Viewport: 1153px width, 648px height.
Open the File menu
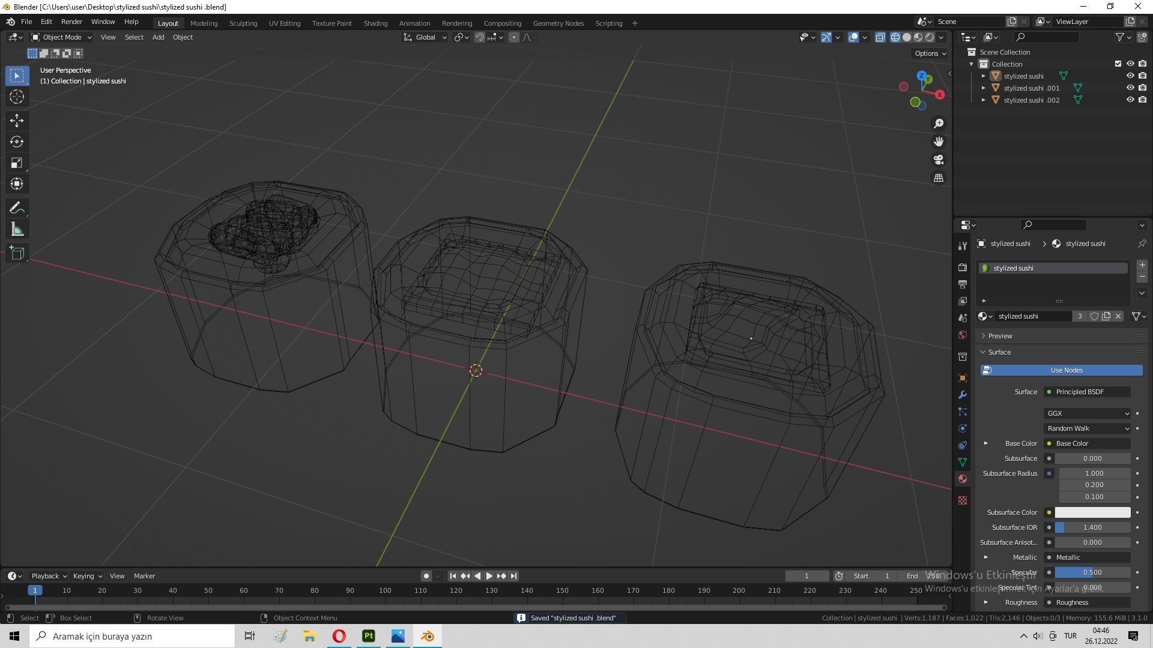pyautogui.click(x=26, y=22)
